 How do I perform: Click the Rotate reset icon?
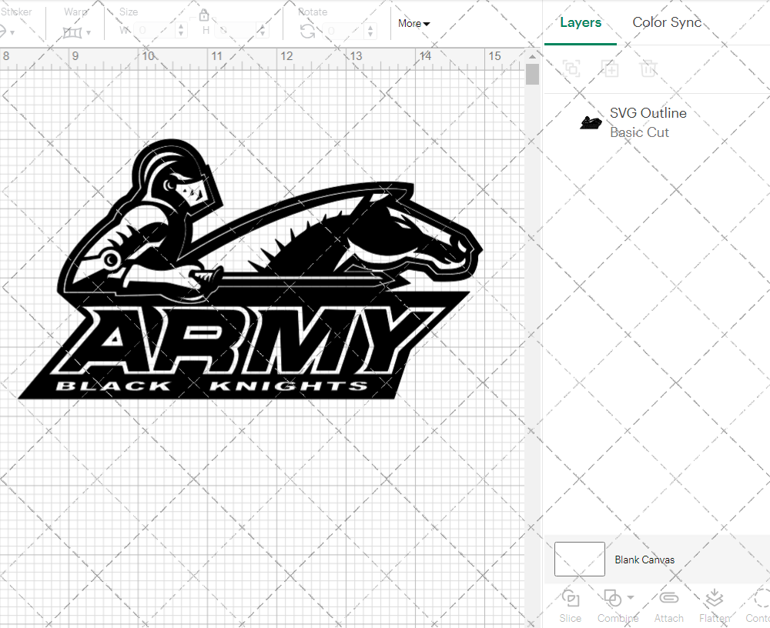[307, 29]
